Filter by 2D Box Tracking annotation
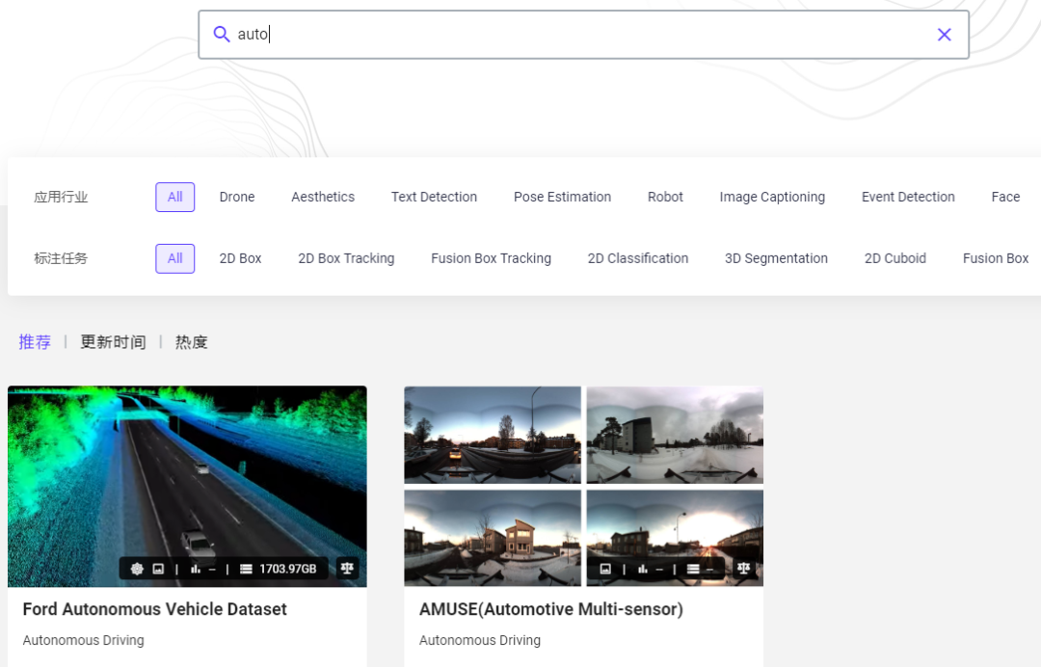This screenshot has height=667, width=1041. coord(346,259)
